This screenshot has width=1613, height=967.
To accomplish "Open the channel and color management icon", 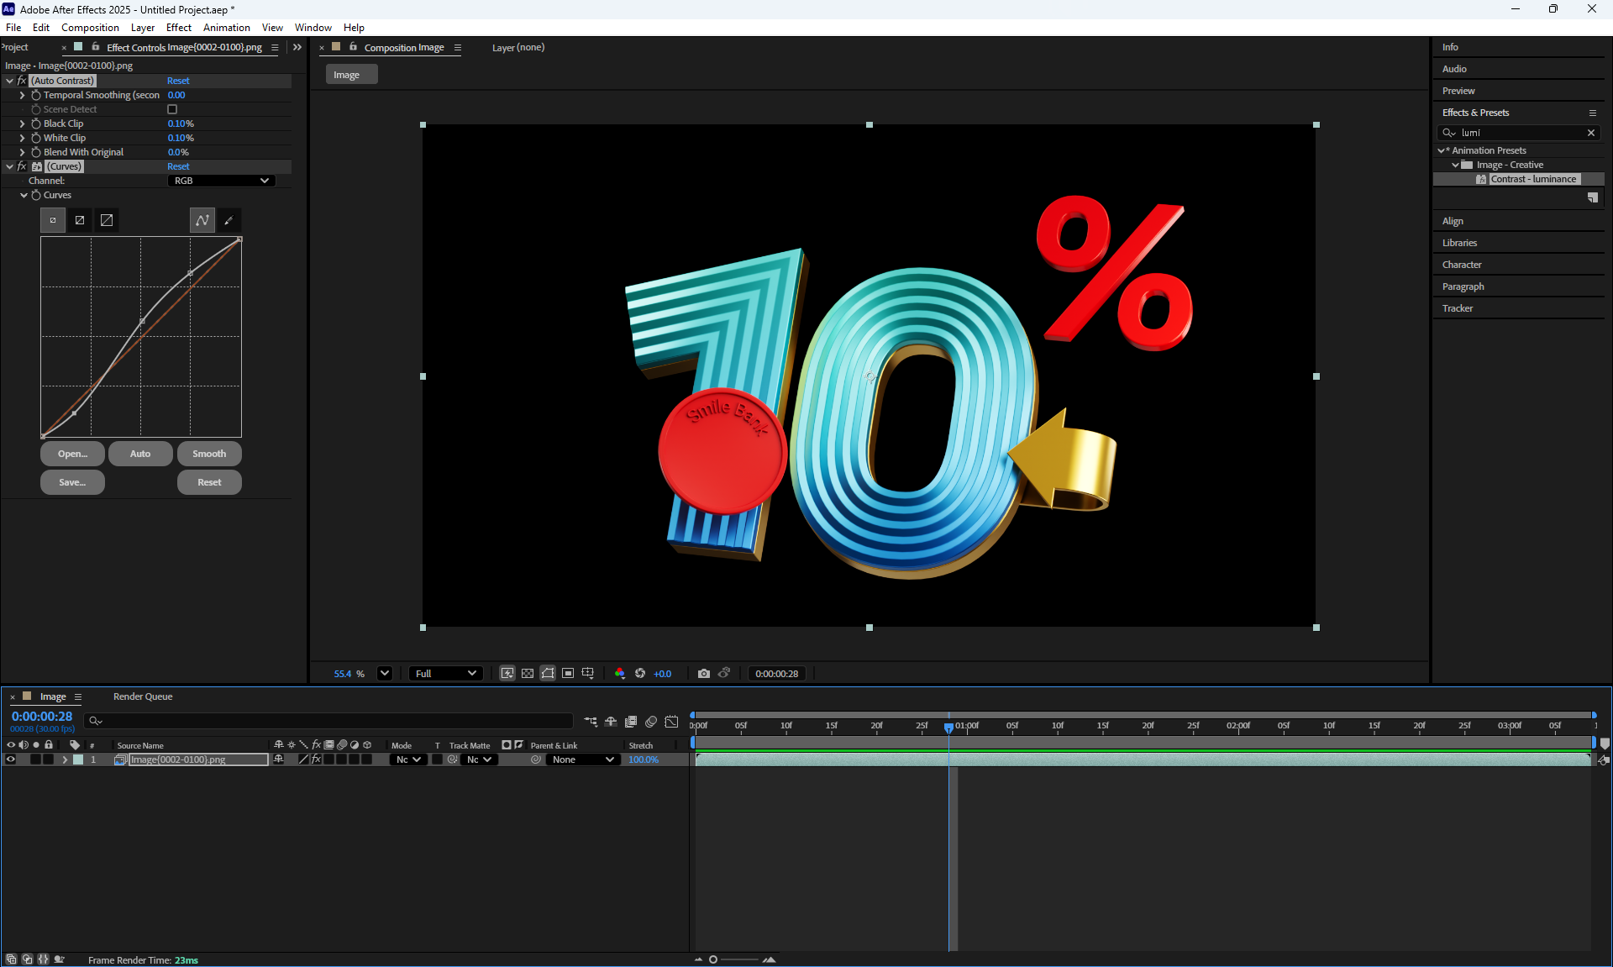I will coord(619,674).
